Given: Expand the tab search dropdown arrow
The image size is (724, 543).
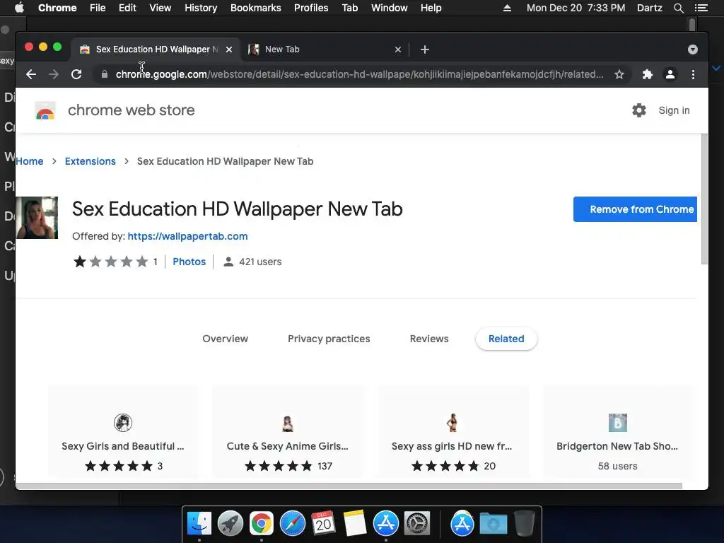Looking at the screenshot, I should tap(693, 49).
